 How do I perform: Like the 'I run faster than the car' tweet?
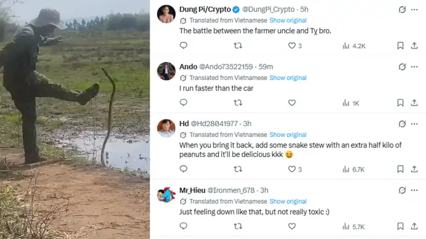click(292, 103)
